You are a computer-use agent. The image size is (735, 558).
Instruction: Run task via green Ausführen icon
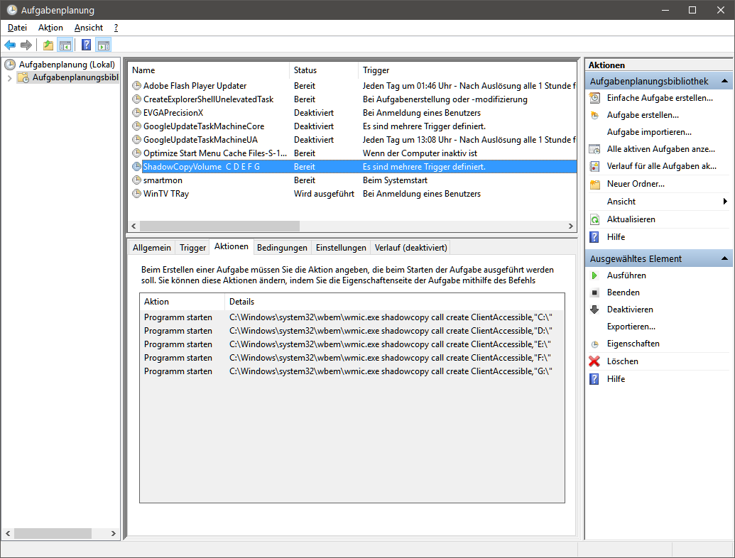click(x=594, y=275)
